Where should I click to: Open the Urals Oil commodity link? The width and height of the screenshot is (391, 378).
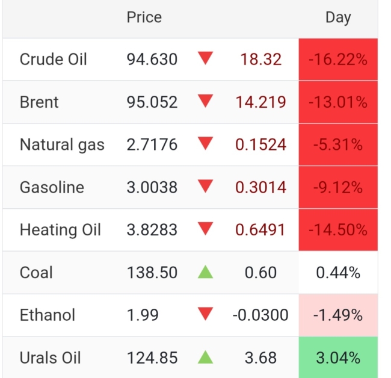[x=50, y=358]
